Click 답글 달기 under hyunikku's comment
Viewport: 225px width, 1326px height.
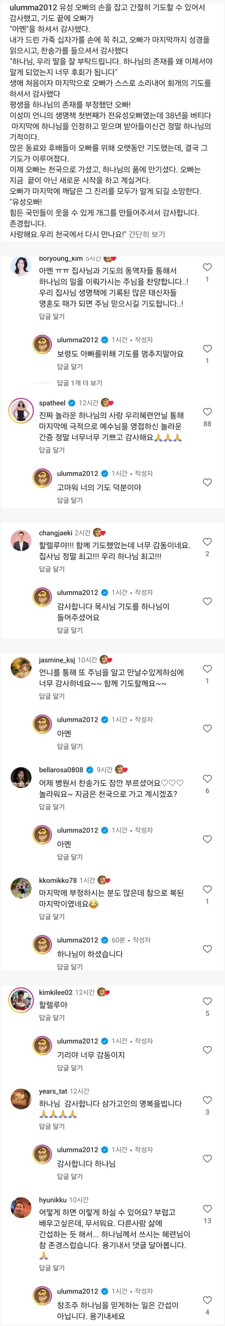coord(52,1267)
